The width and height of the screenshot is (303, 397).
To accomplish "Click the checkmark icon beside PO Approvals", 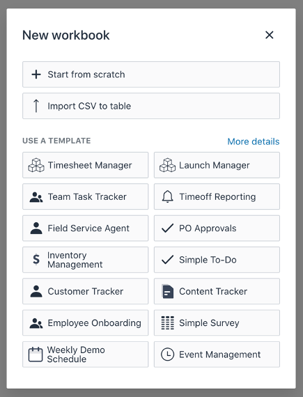I will pyautogui.click(x=168, y=228).
